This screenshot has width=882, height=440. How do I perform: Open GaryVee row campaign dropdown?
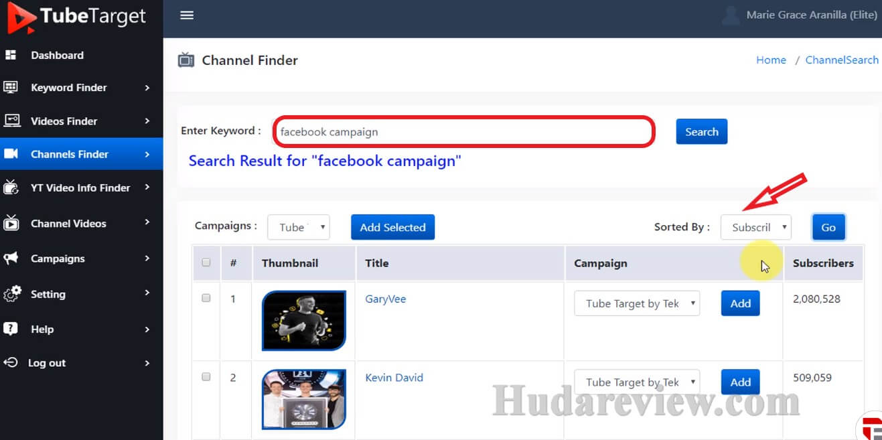[x=637, y=303]
